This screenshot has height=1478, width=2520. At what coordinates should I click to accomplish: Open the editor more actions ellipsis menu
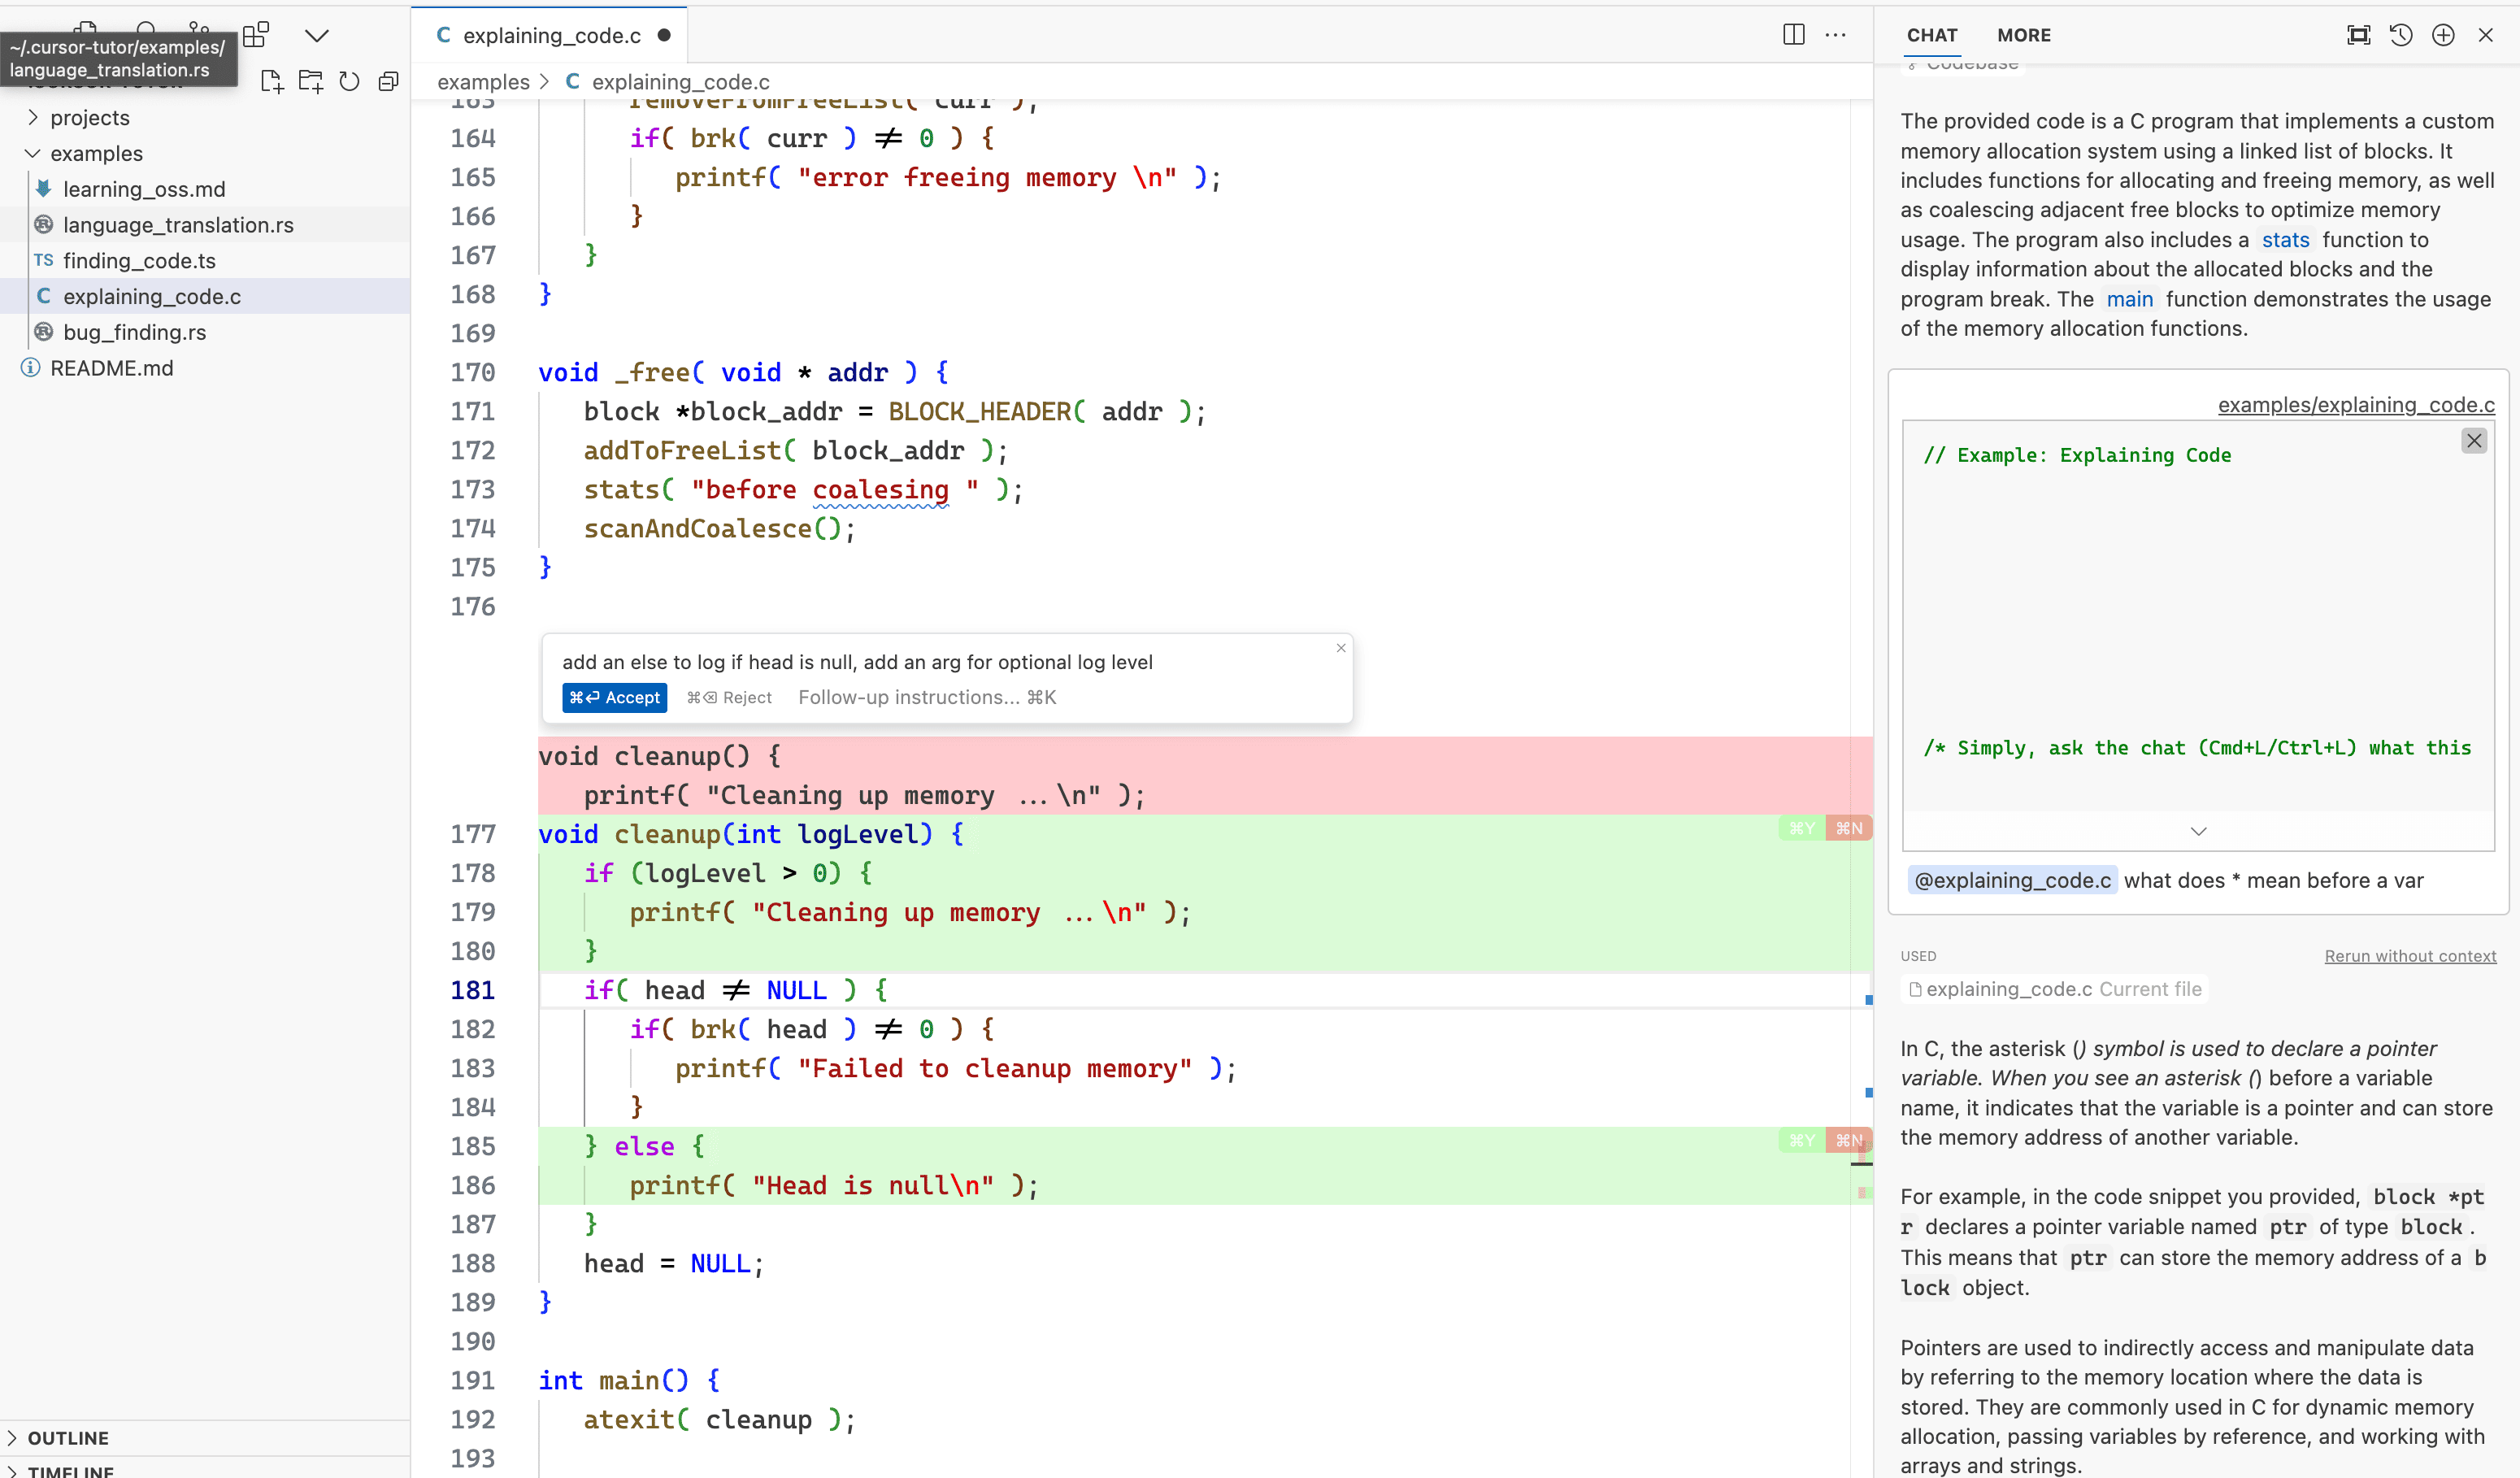1835,35
